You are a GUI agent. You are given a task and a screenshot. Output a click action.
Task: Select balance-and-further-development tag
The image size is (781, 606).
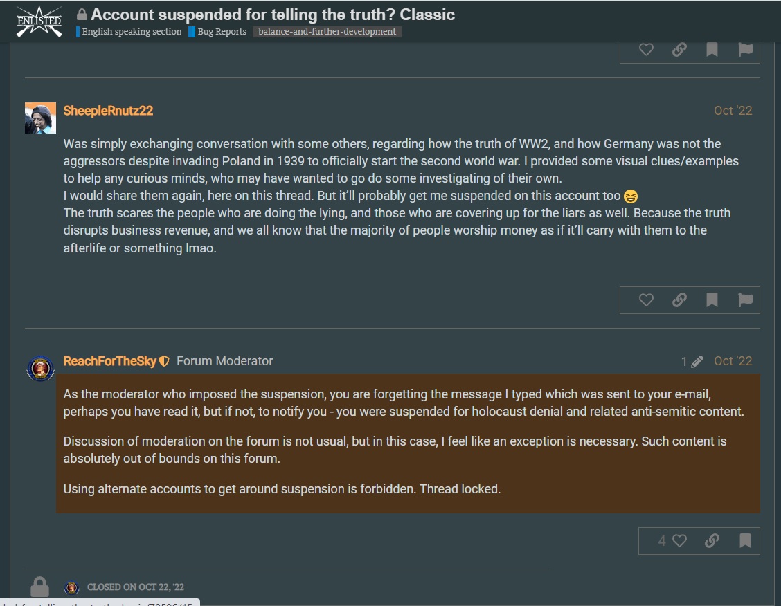327,31
